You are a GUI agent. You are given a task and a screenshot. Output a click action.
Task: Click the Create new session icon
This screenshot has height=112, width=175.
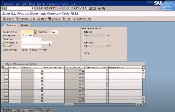tap(90, 8)
